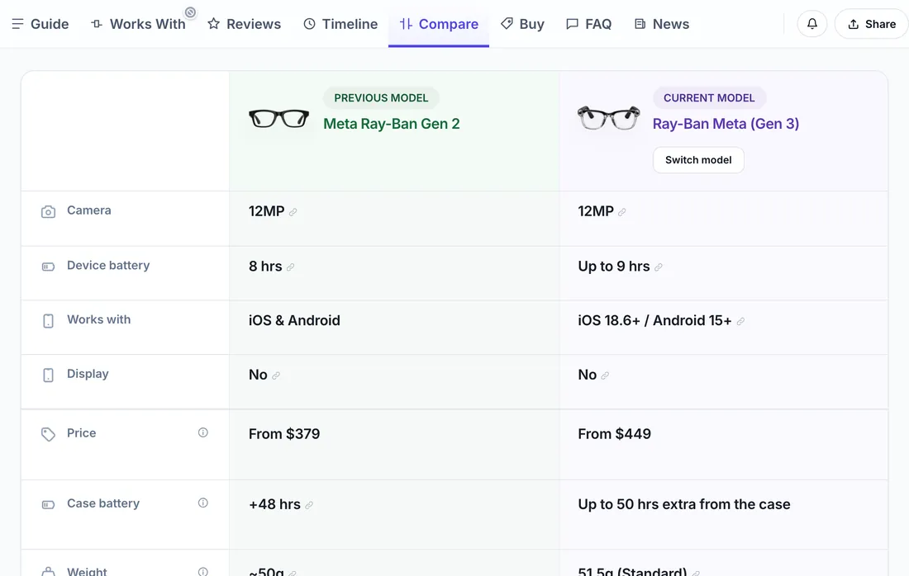This screenshot has width=909, height=576.
Task: Click the 'From $379' price text
Action: click(x=284, y=433)
